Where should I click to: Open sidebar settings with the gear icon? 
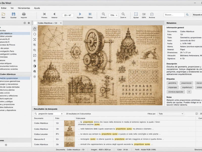(x=29, y=23)
